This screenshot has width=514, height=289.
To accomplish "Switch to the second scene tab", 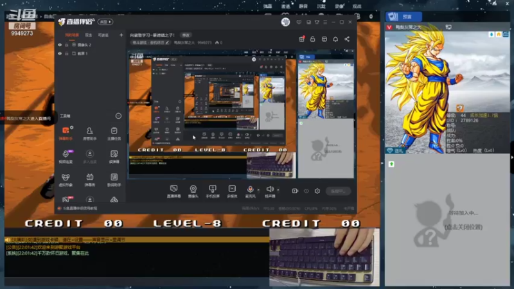I will click(x=89, y=35).
